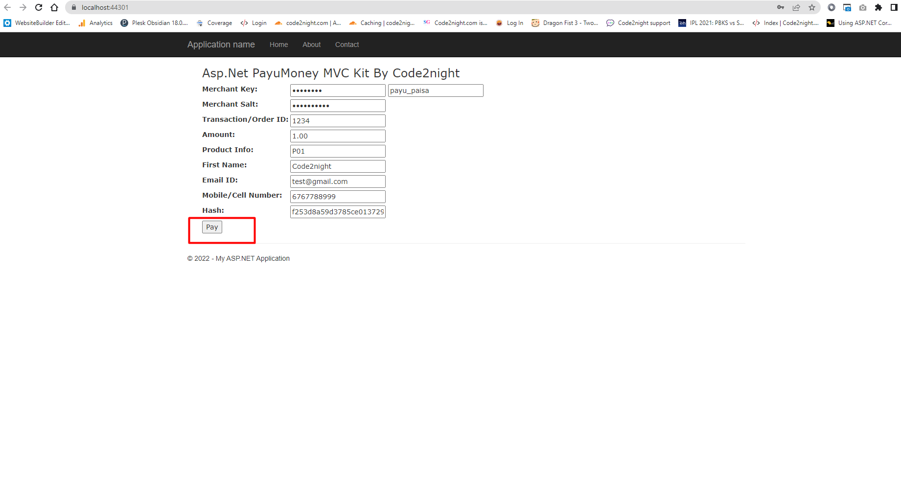Focus the Merchant Key password field

(338, 91)
